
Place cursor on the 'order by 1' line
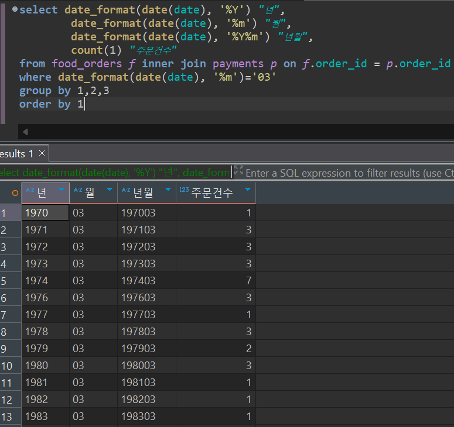click(x=52, y=104)
